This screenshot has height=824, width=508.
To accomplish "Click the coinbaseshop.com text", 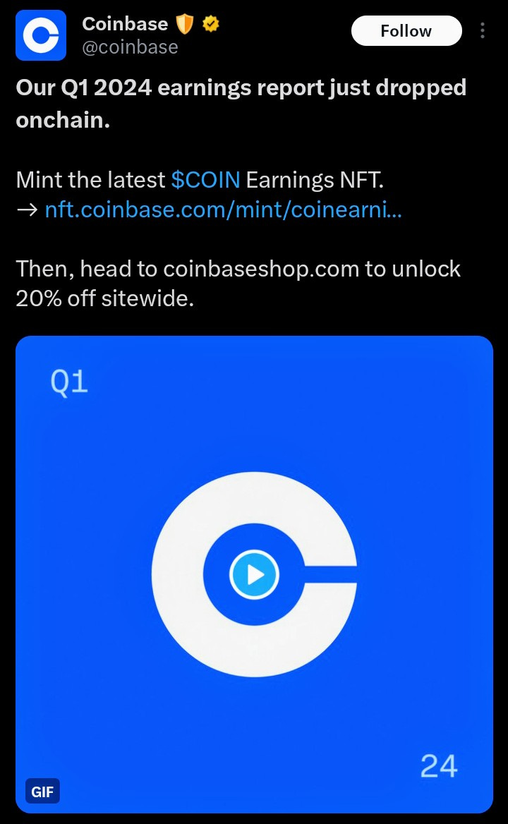I will point(261,269).
